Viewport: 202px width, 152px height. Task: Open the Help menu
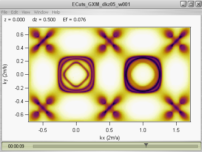(56, 12)
